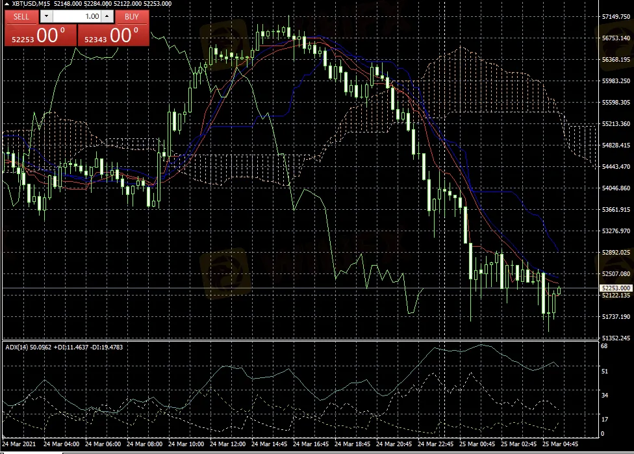This screenshot has width=634, height=454.
Task: Click the 25 Mar 00:45 time label
Action: coord(477,444)
